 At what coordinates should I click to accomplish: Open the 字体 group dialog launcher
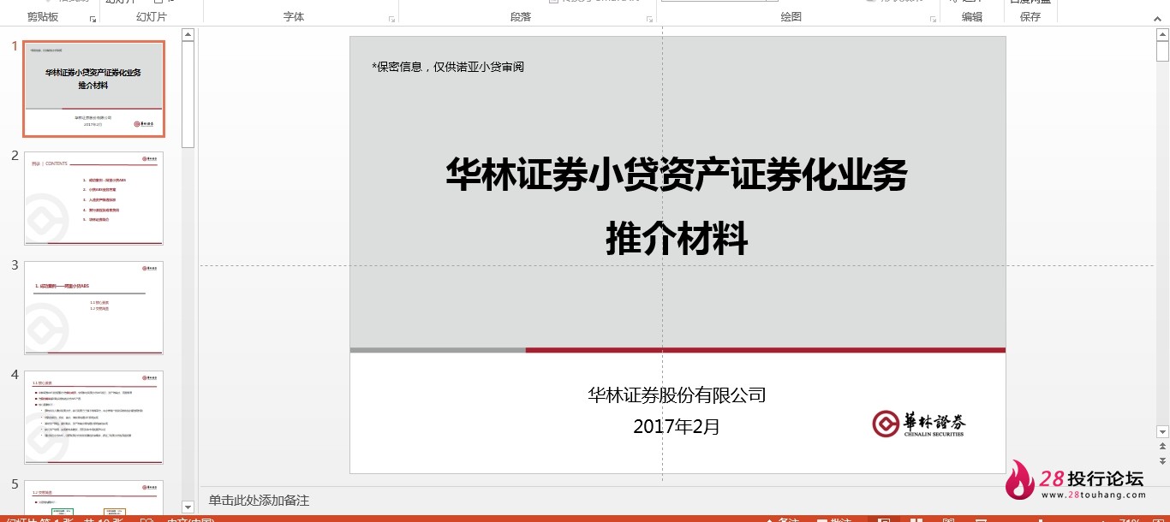click(x=392, y=19)
